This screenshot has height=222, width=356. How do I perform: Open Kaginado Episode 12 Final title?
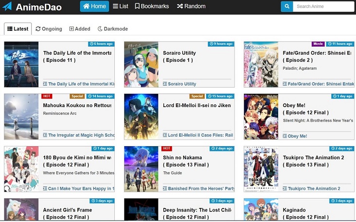(305, 213)
